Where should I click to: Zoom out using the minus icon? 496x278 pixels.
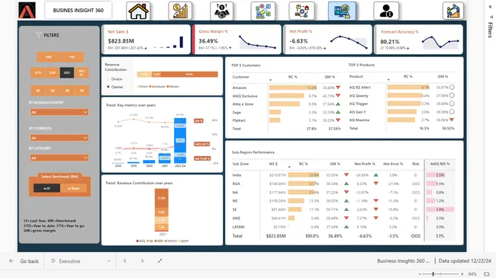[x=420, y=274]
